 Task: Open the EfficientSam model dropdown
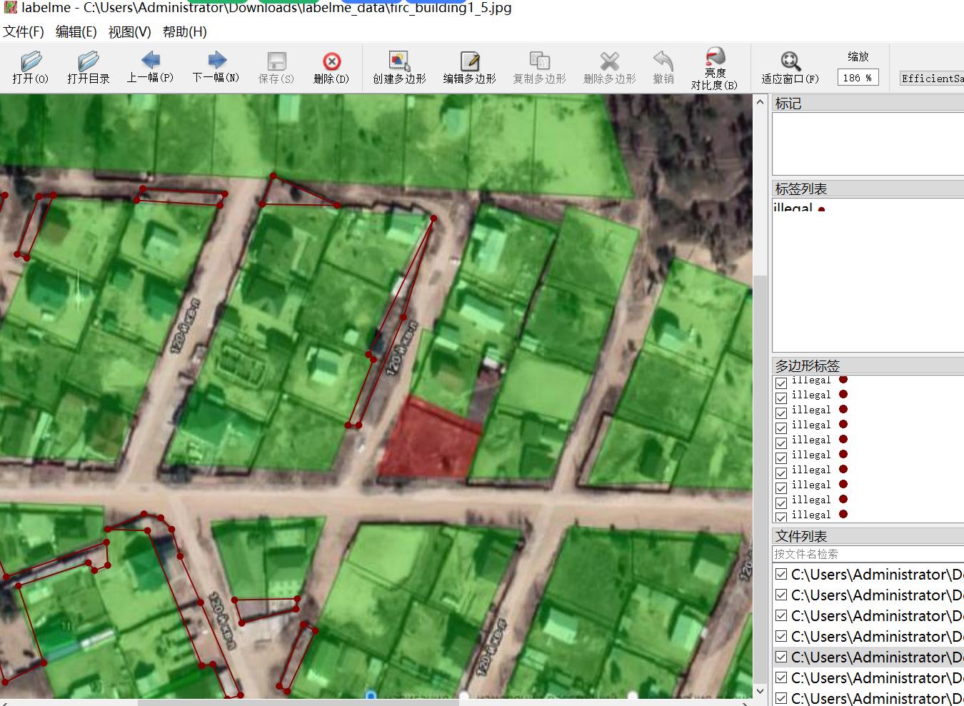point(931,79)
